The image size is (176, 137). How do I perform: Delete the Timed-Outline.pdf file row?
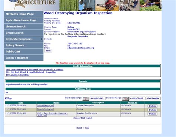pos(152,110)
